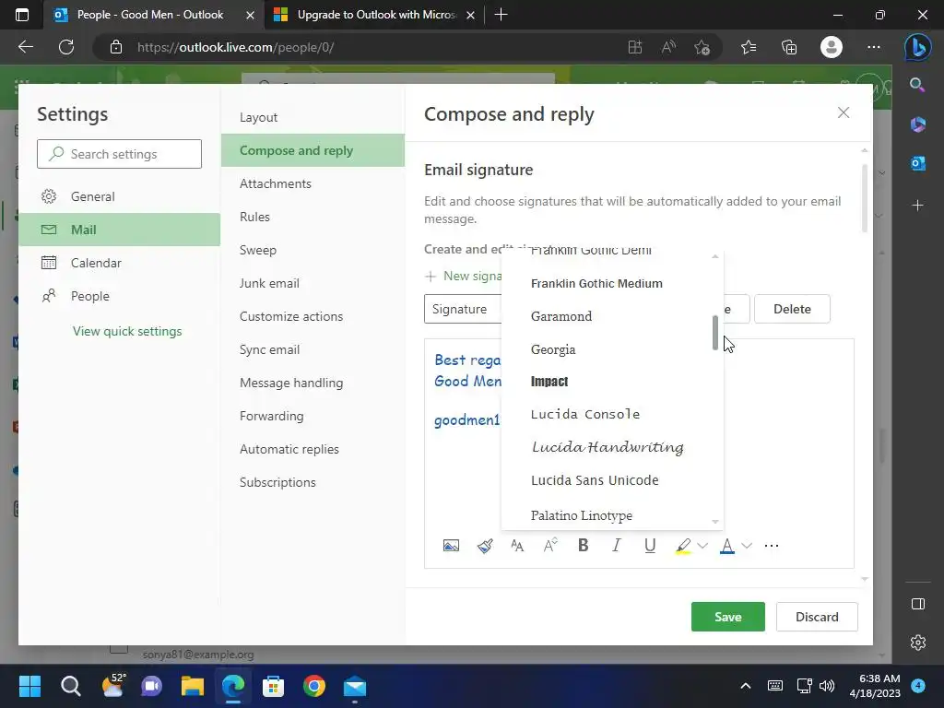Image resolution: width=944 pixels, height=708 pixels.
Task: Open Junk email settings page
Action: click(x=313, y=283)
